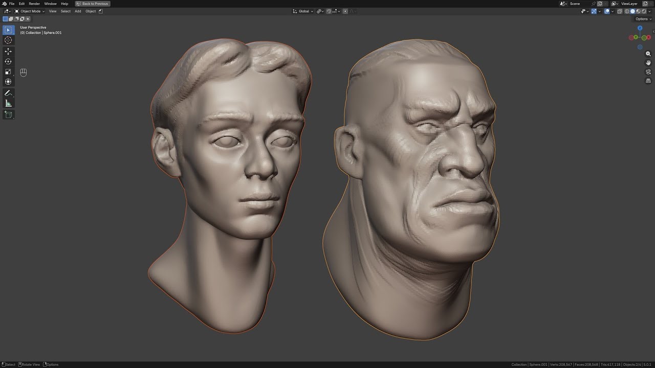Viewport: 655px width, 368px height.
Task: Open the Object Mode dropdown
Action: [30, 11]
